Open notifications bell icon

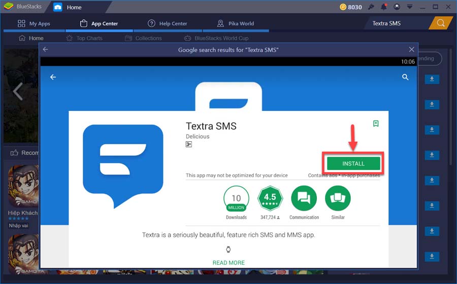click(384, 7)
